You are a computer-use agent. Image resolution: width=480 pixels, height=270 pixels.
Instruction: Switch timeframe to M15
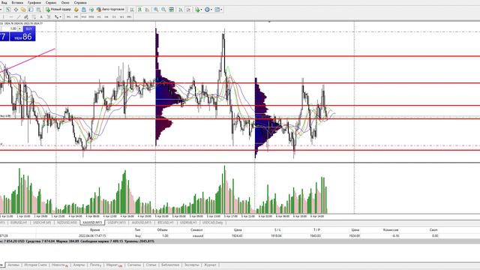pos(83,16)
